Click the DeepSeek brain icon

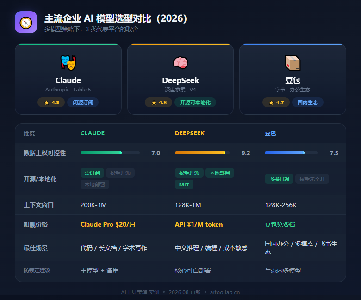click(180, 62)
